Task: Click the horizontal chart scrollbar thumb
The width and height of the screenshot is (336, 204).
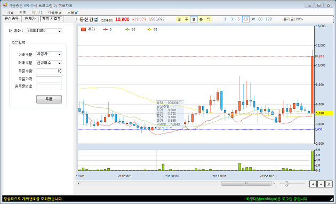Action: [x=246, y=183]
